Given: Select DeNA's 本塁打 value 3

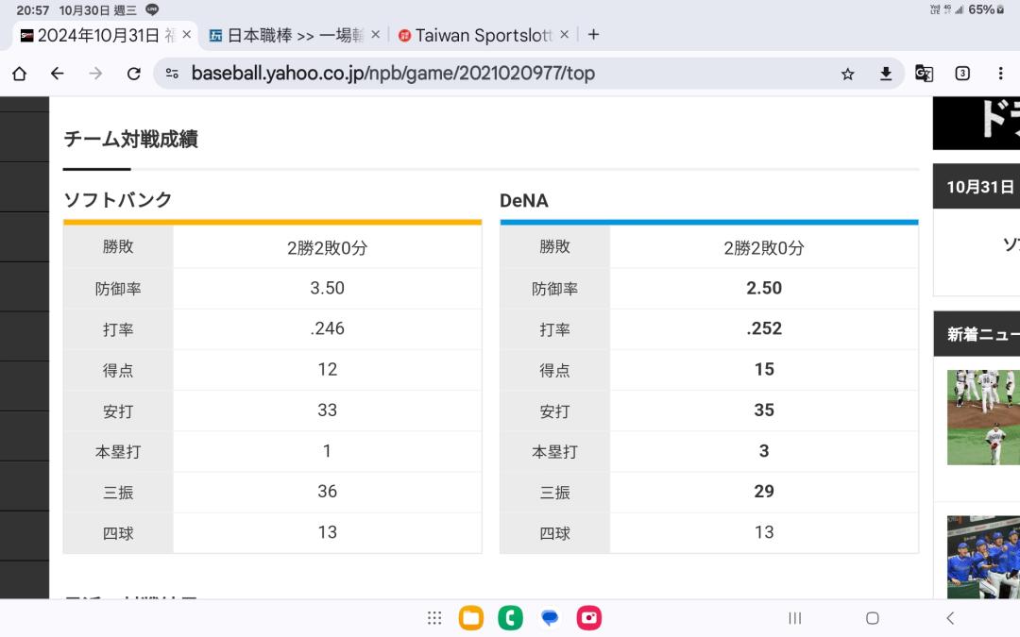Looking at the screenshot, I should click(x=764, y=451).
